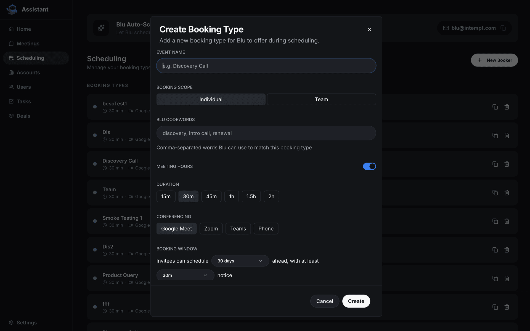
Task: Copy the blu@intempt.com email address icon
Action: click(503, 28)
